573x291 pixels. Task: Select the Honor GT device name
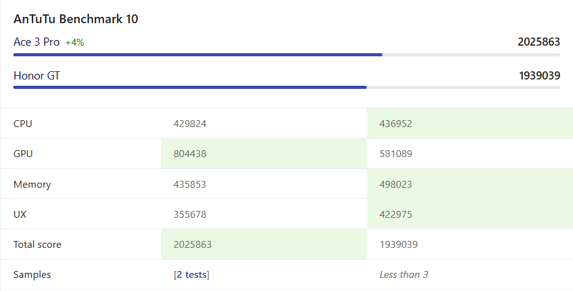coord(36,76)
